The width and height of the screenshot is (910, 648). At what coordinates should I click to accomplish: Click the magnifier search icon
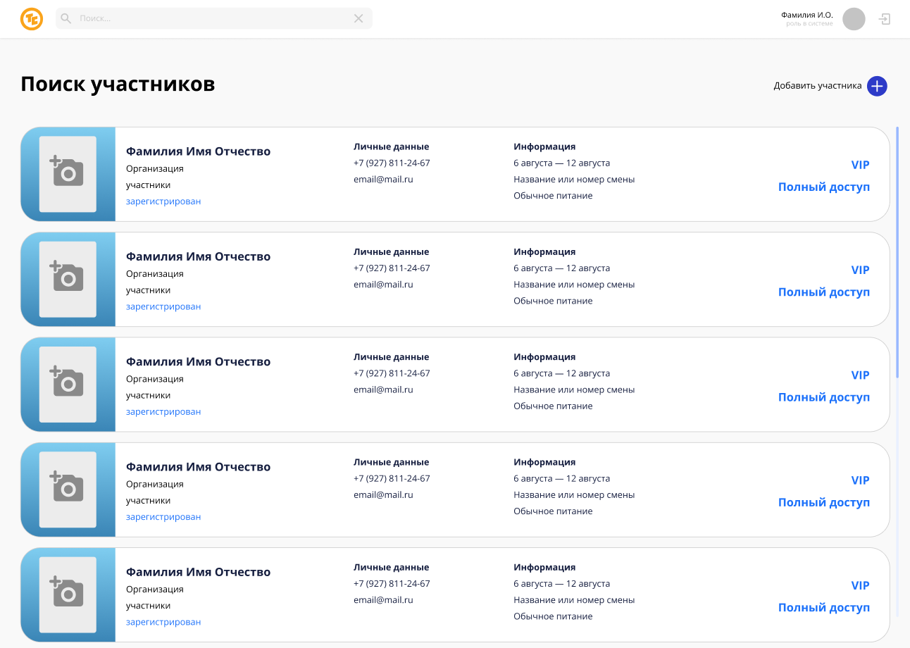[x=66, y=18]
